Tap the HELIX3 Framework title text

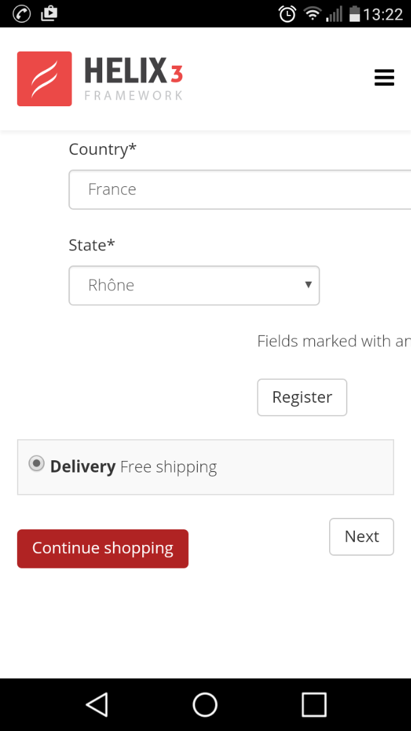point(133,79)
